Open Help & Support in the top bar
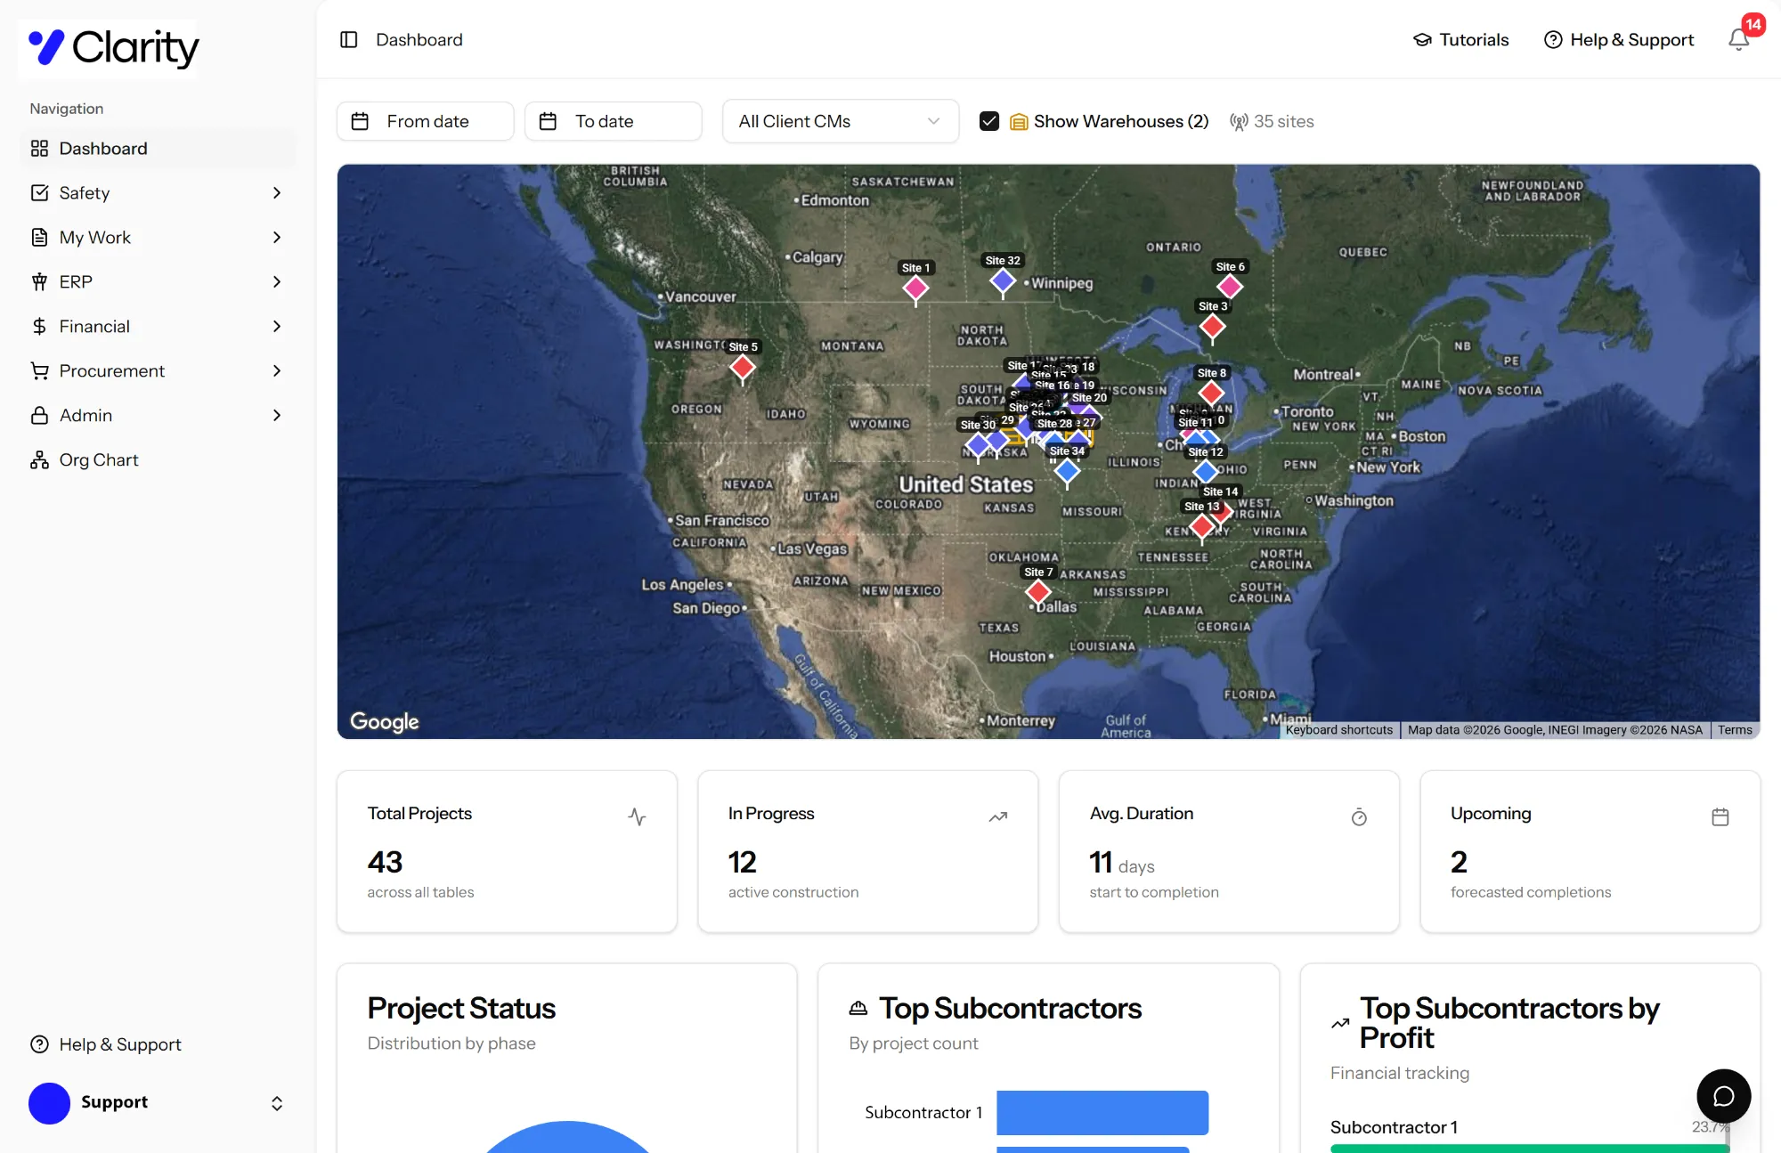The width and height of the screenshot is (1781, 1153). click(x=1618, y=40)
